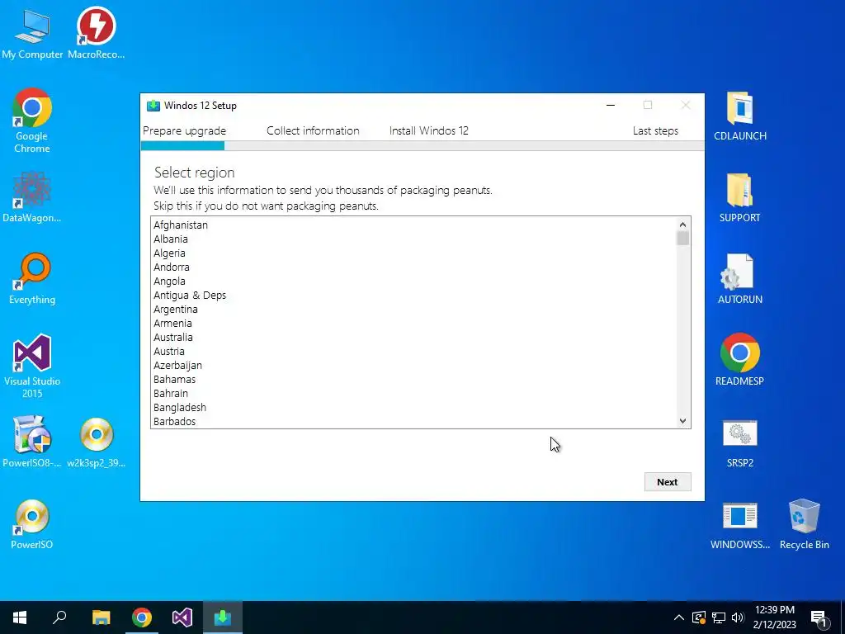The width and height of the screenshot is (845, 634).
Task: Select Angola in region list
Action: [414, 281]
